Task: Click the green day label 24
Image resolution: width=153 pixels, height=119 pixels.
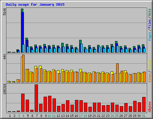Action: [112, 116]
